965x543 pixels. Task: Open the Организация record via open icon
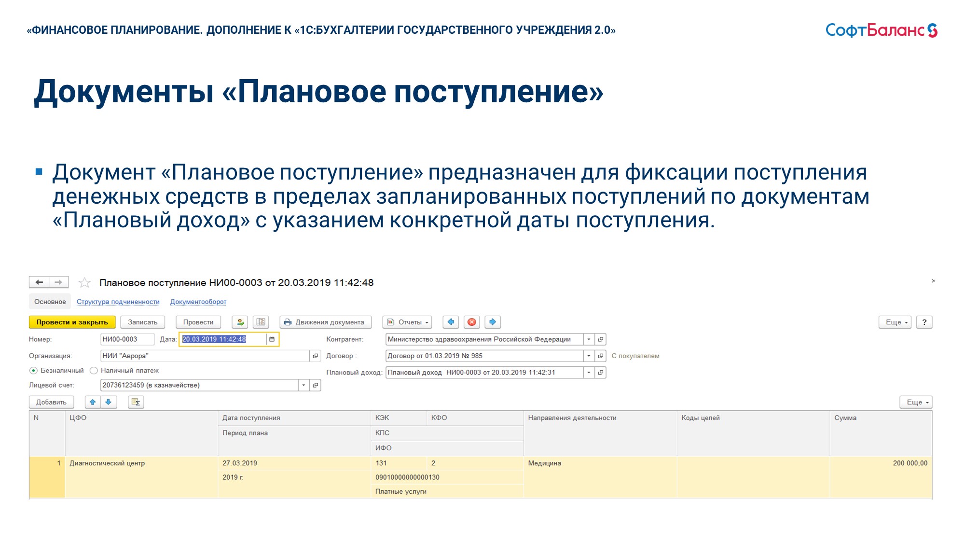[316, 356]
